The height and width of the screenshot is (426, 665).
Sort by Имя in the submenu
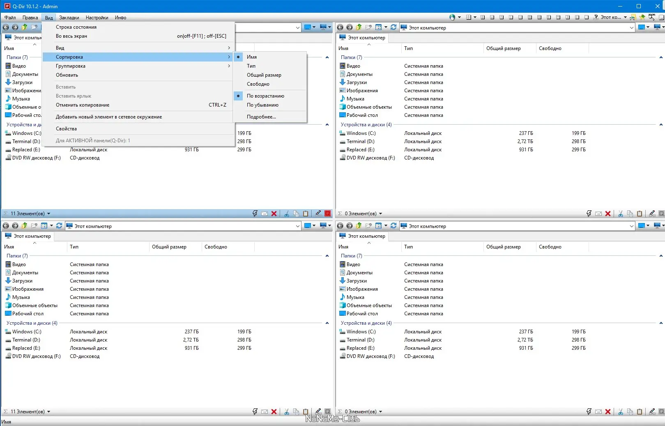click(x=270, y=57)
